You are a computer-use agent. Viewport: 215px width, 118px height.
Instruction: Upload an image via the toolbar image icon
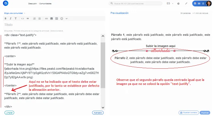[x=52, y=19]
